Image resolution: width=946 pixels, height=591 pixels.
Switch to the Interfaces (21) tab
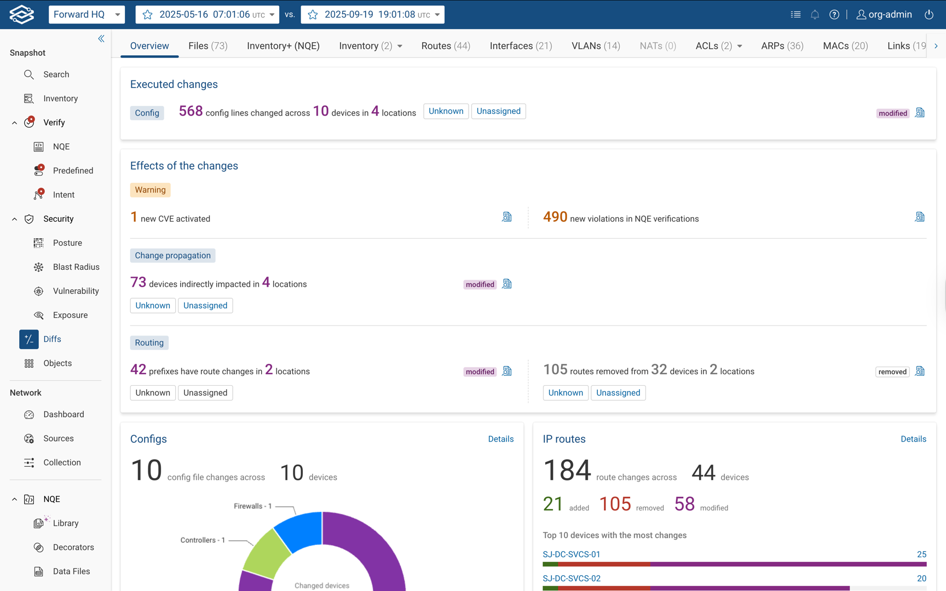pyautogui.click(x=520, y=46)
